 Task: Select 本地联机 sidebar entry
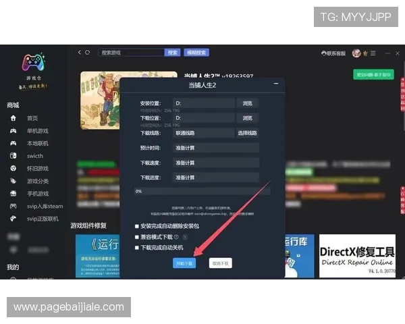point(38,143)
